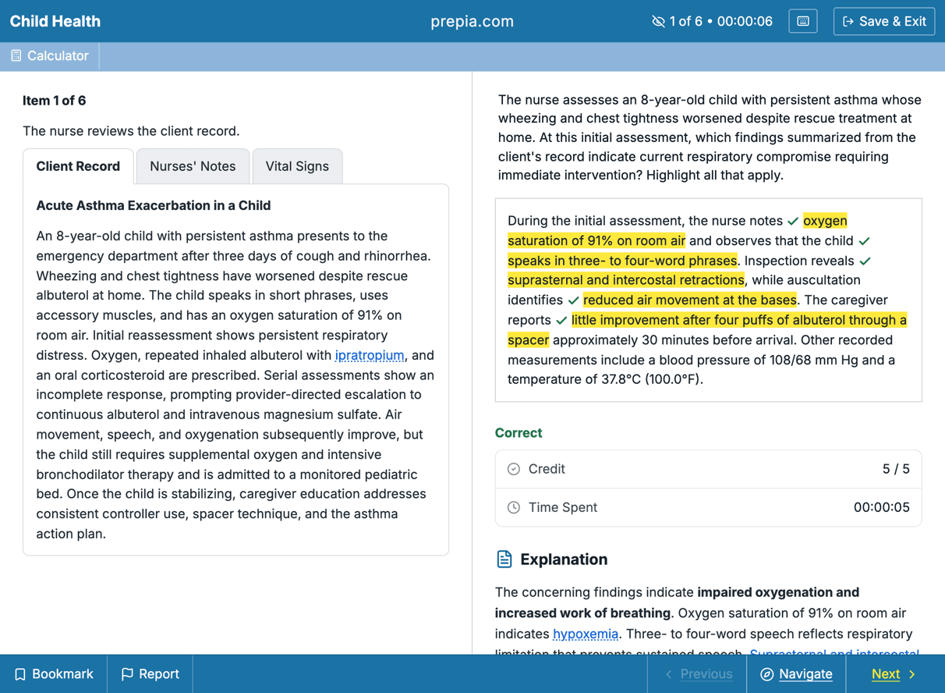This screenshot has width=945, height=693.
Task: Click the Child Health title
Action: [55, 21]
